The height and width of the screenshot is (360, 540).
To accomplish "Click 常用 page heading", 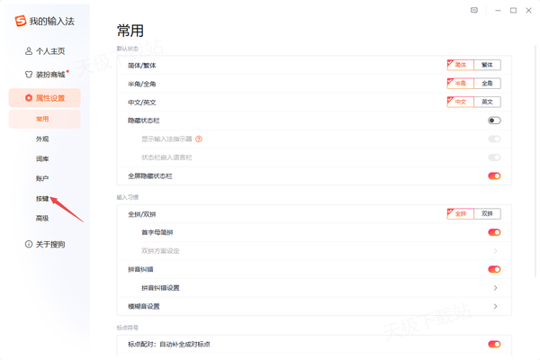I will click(130, 31).
